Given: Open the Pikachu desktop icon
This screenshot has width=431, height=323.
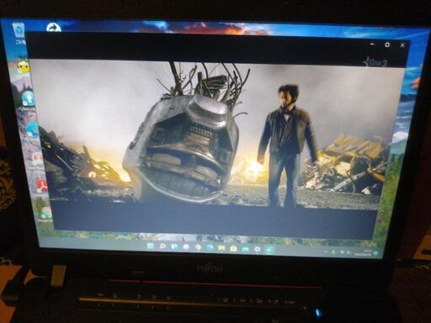Looking at the screenshot, I should (23, 66).
